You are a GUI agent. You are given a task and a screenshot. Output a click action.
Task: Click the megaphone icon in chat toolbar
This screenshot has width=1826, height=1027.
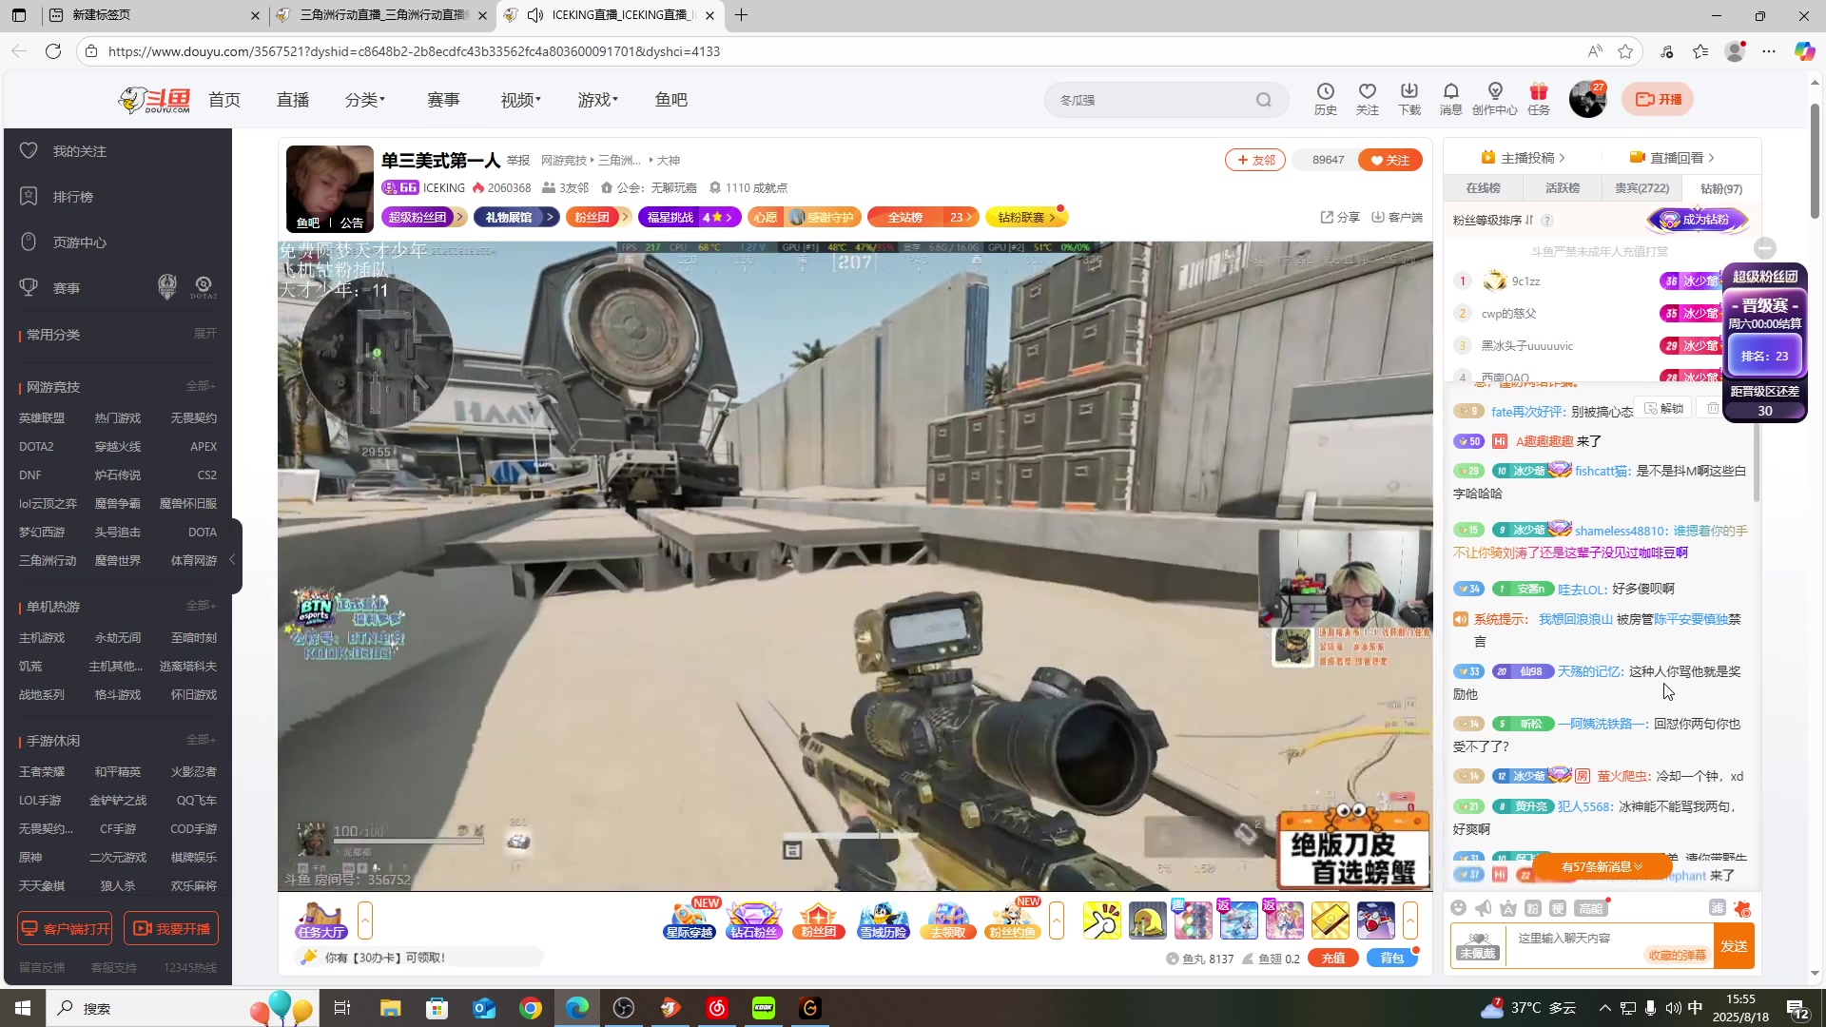tap(1483, 908)
